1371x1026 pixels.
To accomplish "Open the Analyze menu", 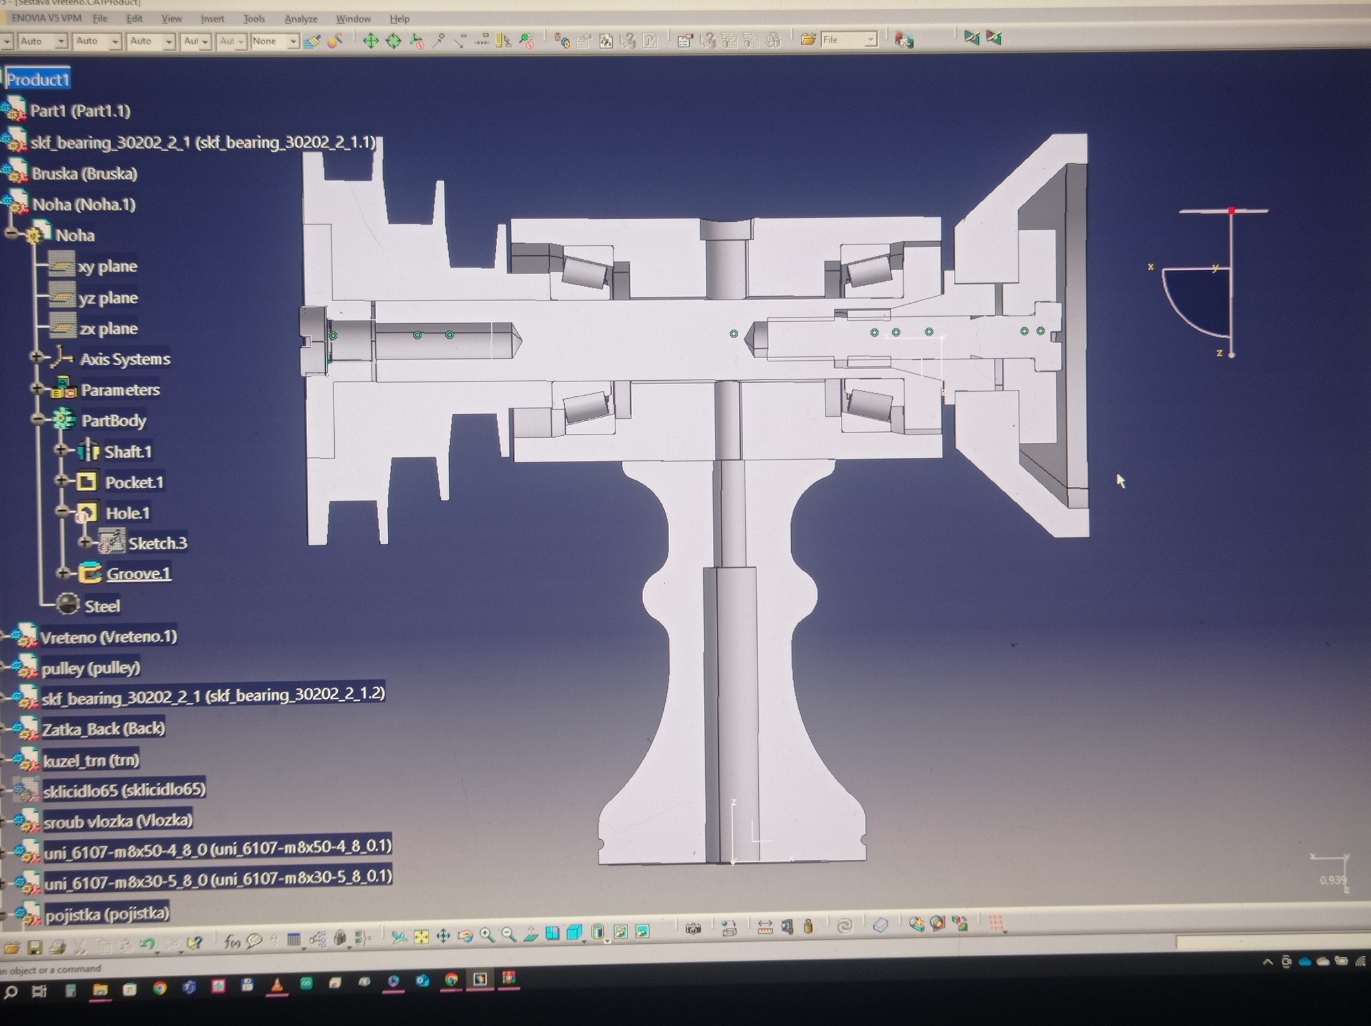I will click(x=301, y=19).
